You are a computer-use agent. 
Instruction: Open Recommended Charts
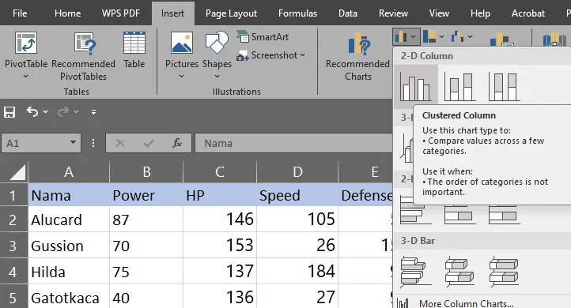click(358, 56)
